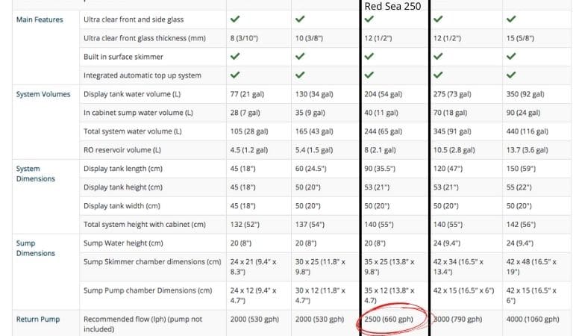Image resolution: width=582 pixels, height=336 pixels.
Task: Click Red Sea 250 surface skimmer checkmark
Action: pos(369,57)
